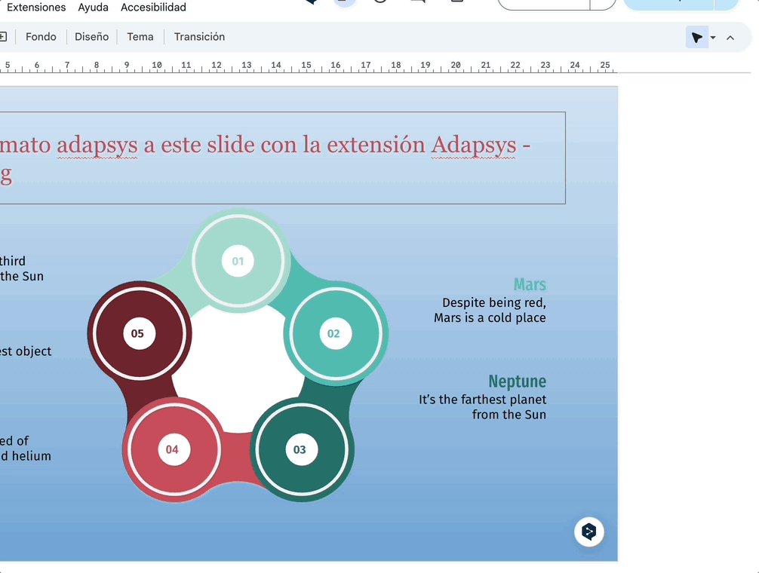Select the teal 02 circle
This screenshot has width=759, height=573.
pyautogui.click(x=334, y=333)
